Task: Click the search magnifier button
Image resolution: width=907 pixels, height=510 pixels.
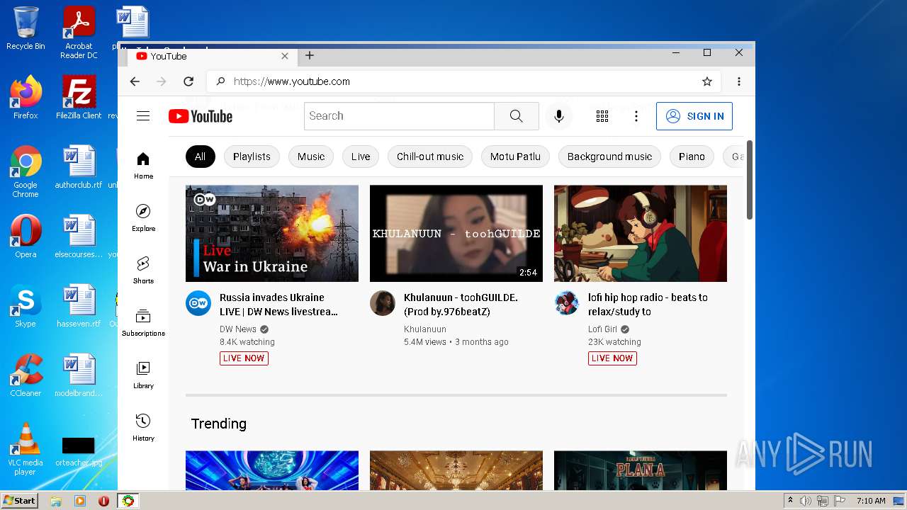Action: click(517, 116)
